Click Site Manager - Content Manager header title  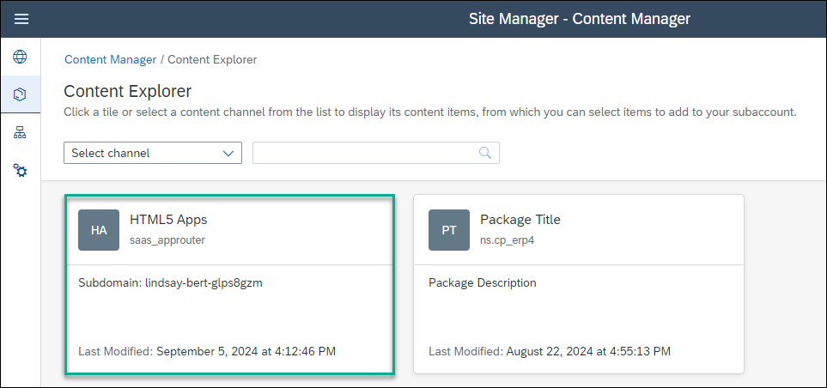coord(580,19)
